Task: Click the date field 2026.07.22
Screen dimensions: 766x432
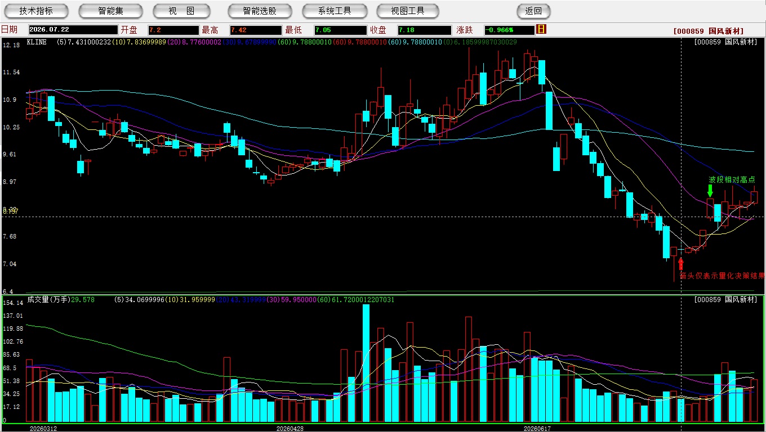Action: tap(73, 30)
